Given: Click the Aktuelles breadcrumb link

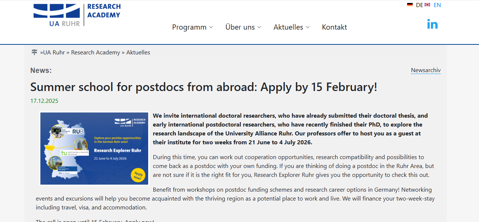Looking at the screenshot, I should [x=138, y=53].
